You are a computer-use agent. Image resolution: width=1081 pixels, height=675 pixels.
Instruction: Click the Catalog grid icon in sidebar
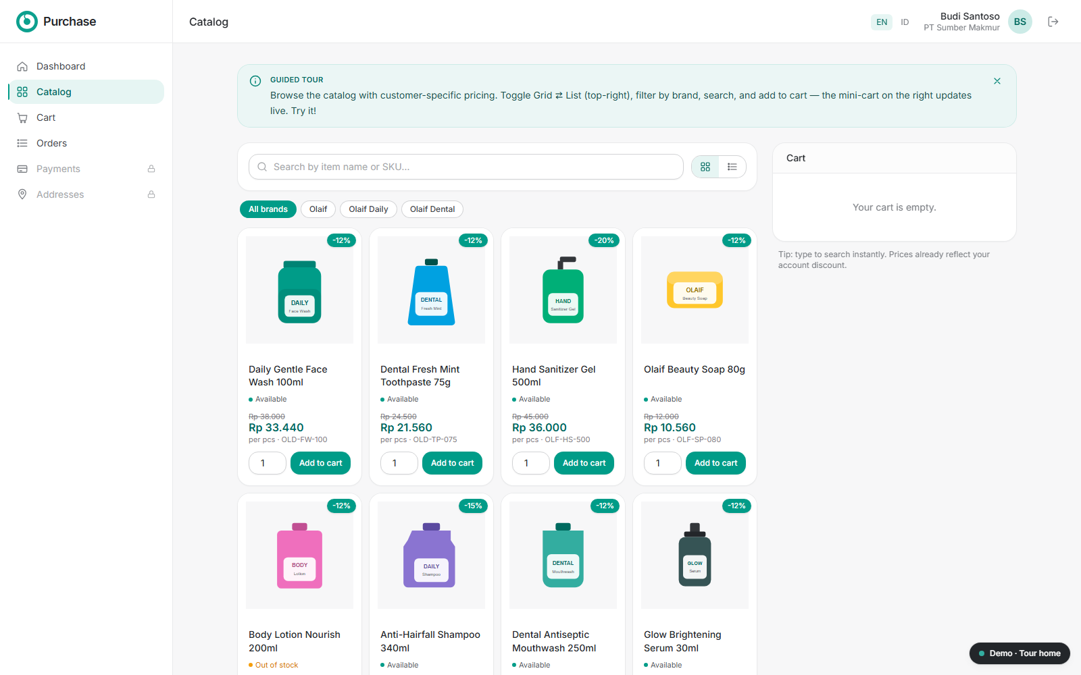click(22, 92)
